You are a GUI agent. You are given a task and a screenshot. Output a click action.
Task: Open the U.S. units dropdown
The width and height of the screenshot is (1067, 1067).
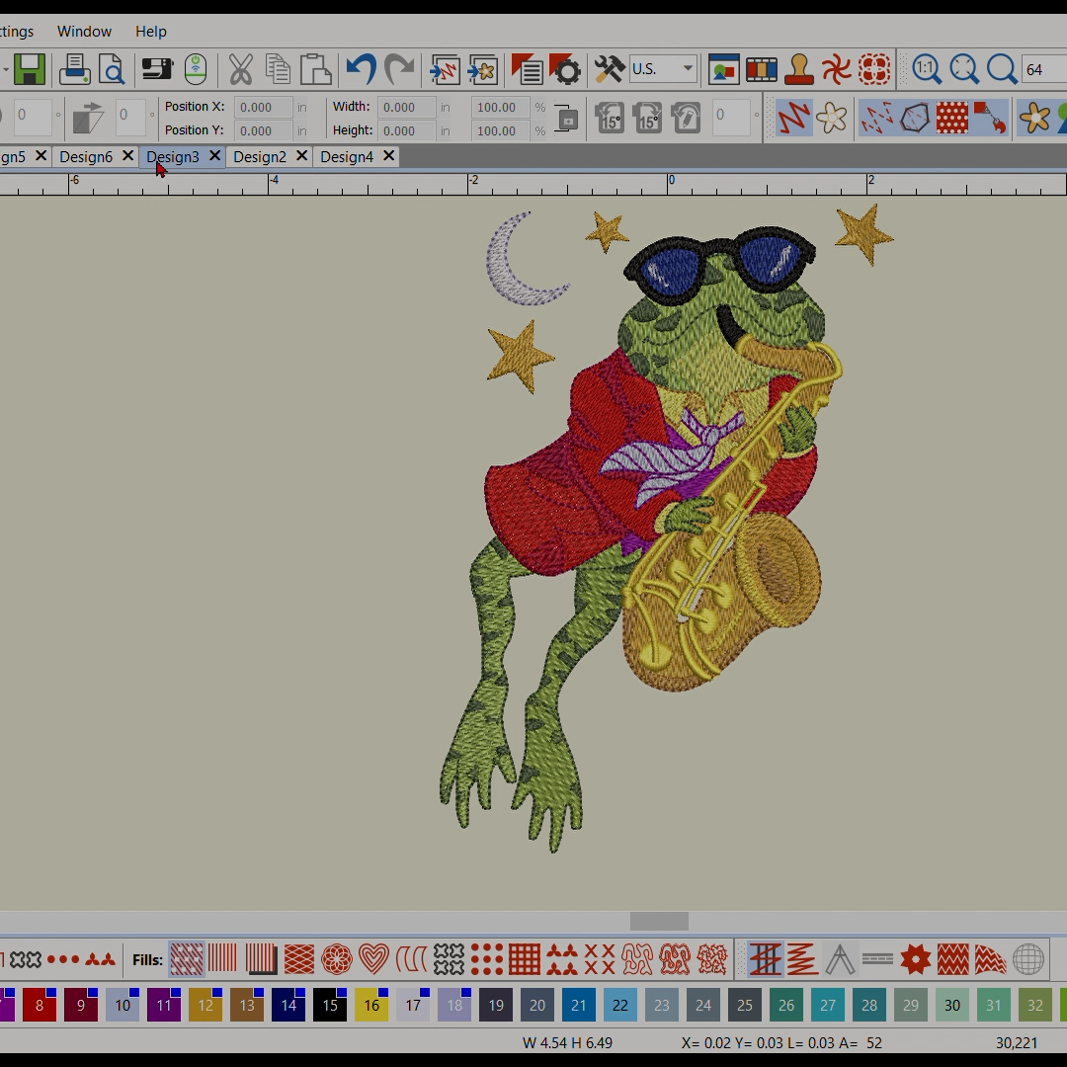tap(663, 69)
